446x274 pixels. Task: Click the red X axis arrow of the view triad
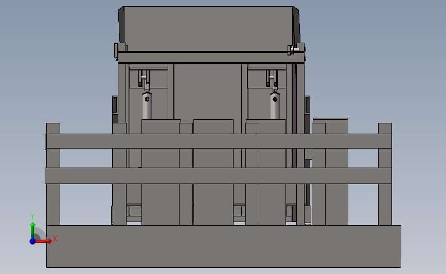(44, 241)
